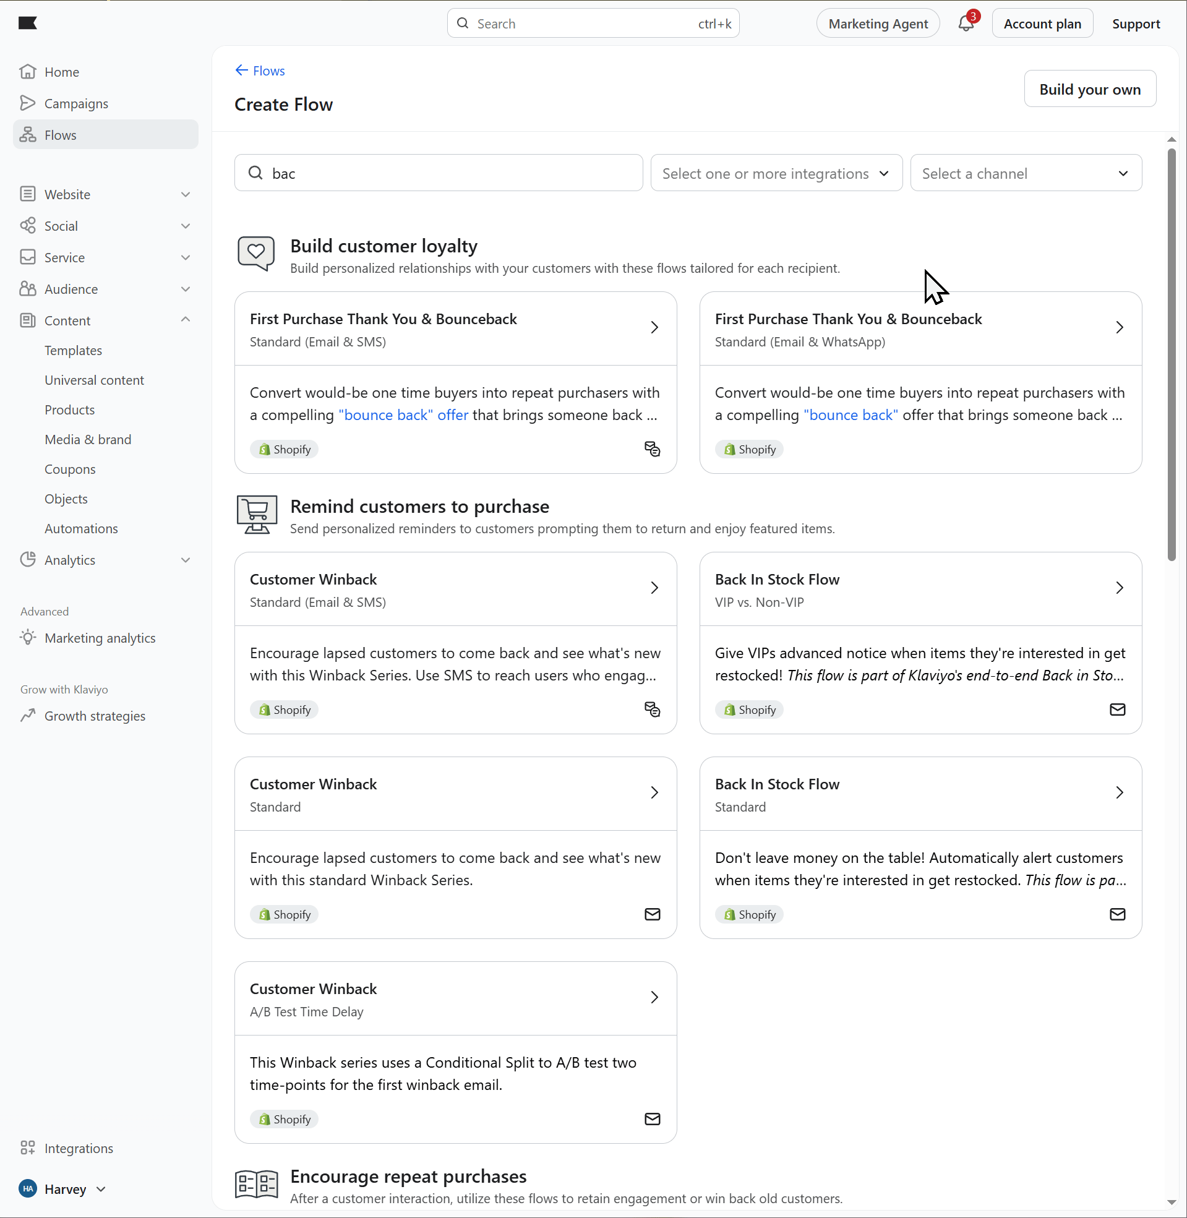This screenshot has width=1187, height=1218.
Task: Click the Analytics pie chart icon
Action: point(27,559)
